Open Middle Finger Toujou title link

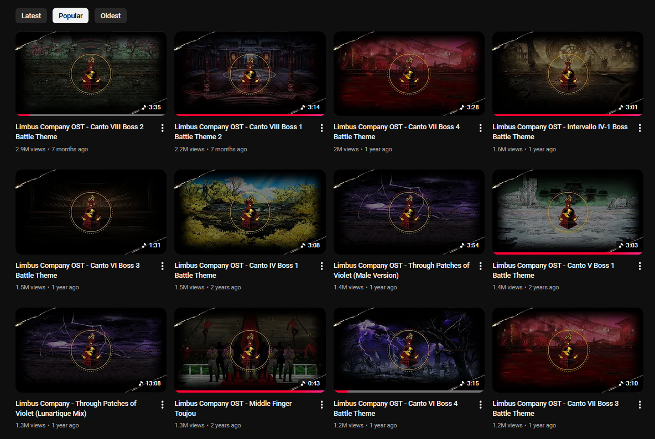[x=233, y=408]
